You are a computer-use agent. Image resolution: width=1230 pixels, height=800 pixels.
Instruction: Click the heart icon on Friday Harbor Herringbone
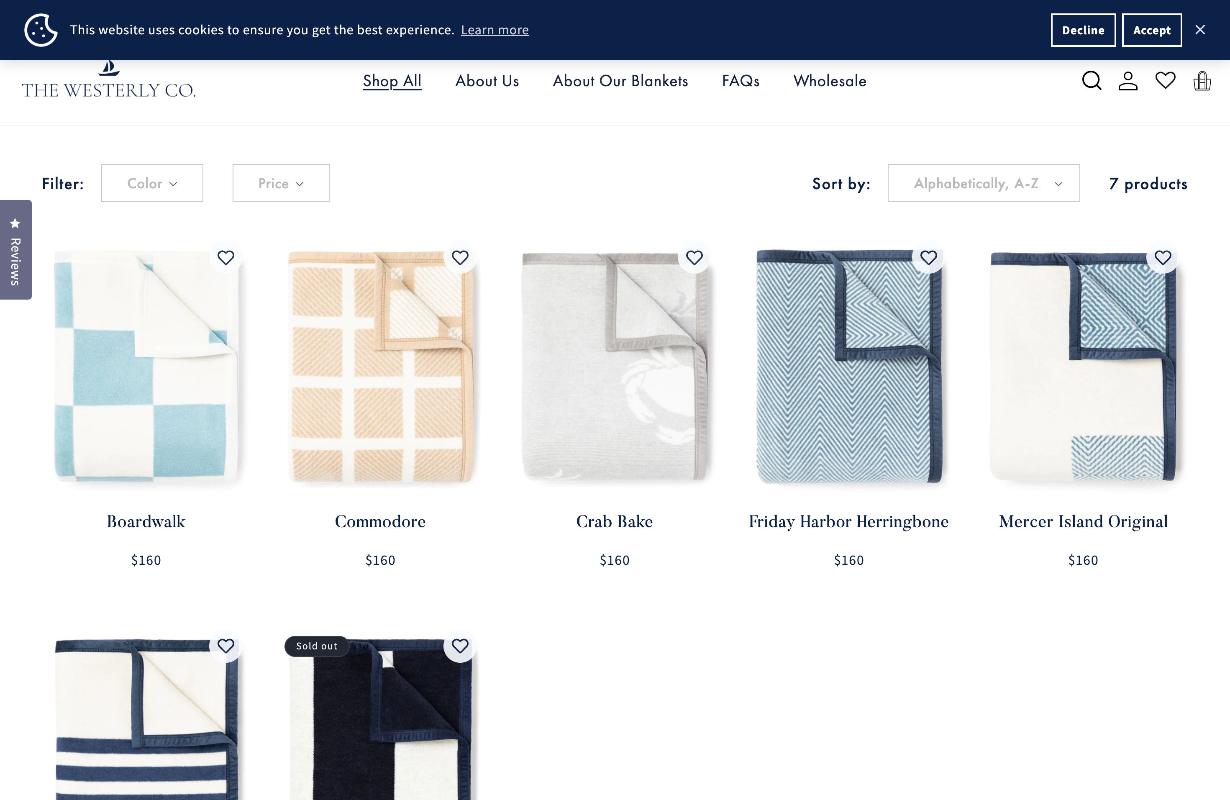(929, 257)
